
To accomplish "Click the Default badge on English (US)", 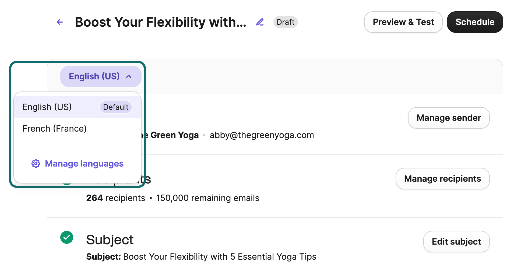I will click(x=116, y=107).
